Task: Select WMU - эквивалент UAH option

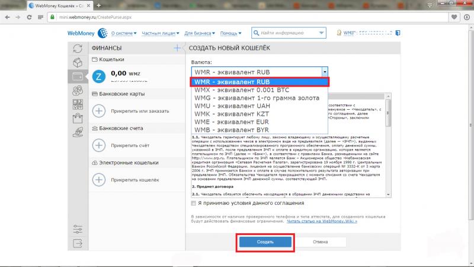Action: click(x=260, y=106)
